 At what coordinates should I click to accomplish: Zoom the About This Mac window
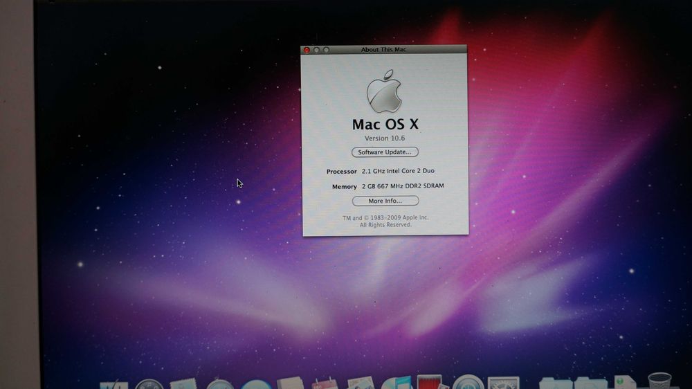point(327,50)
